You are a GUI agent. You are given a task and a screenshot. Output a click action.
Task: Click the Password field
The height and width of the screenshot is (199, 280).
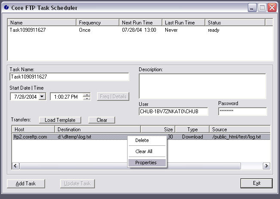242,112
